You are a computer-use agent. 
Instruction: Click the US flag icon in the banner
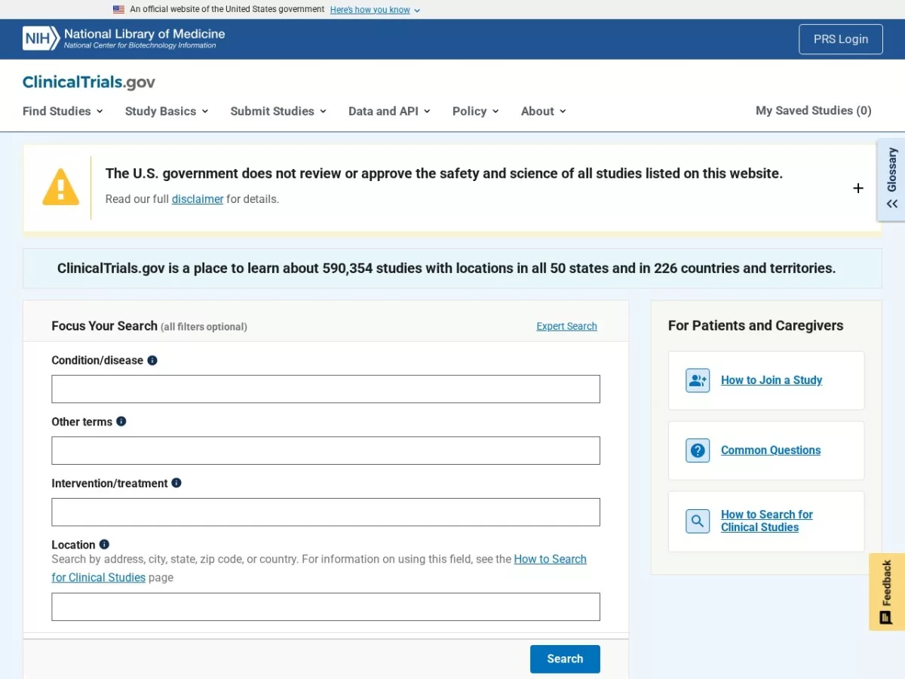[119, 10]
